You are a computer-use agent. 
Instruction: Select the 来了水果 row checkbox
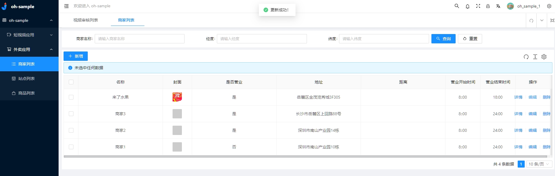click(x=71, y=97)
